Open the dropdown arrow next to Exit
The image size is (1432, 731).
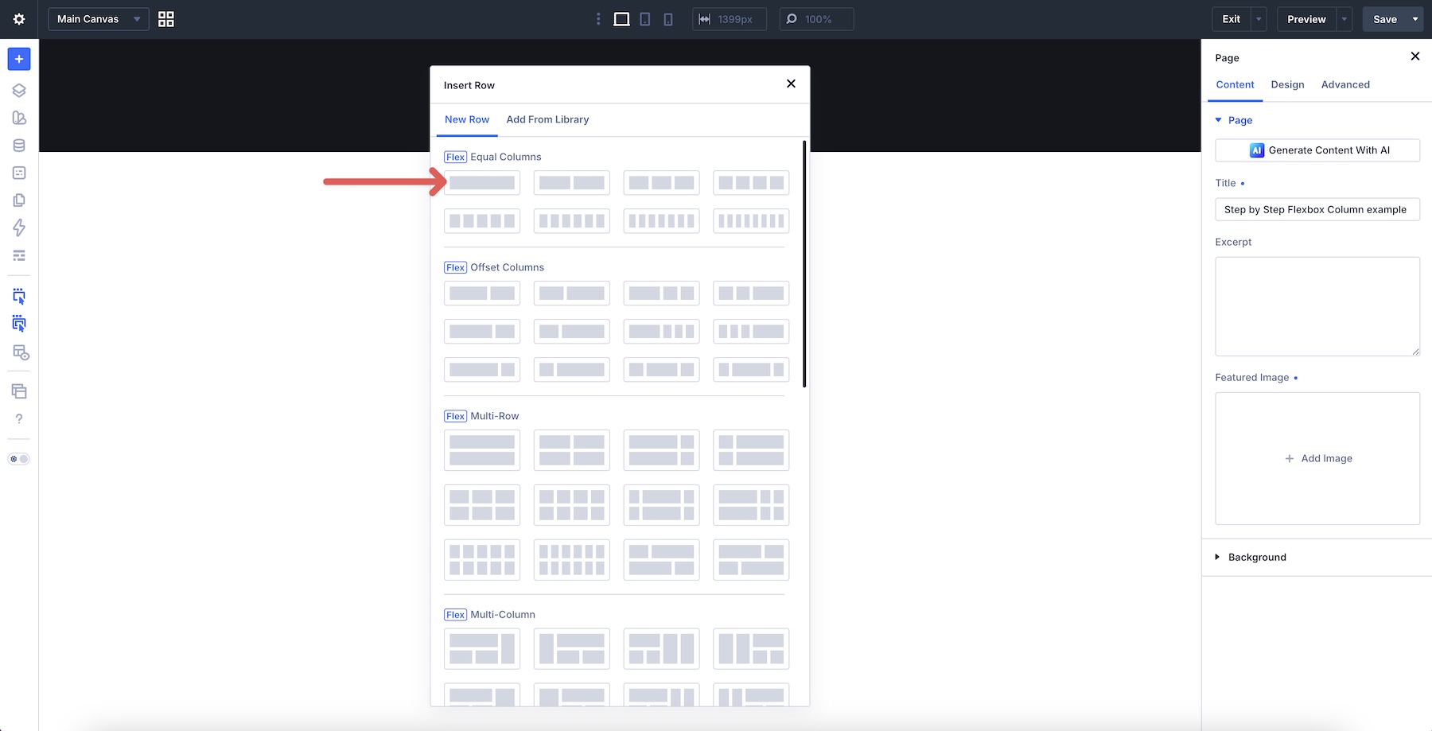point(1259,19)
